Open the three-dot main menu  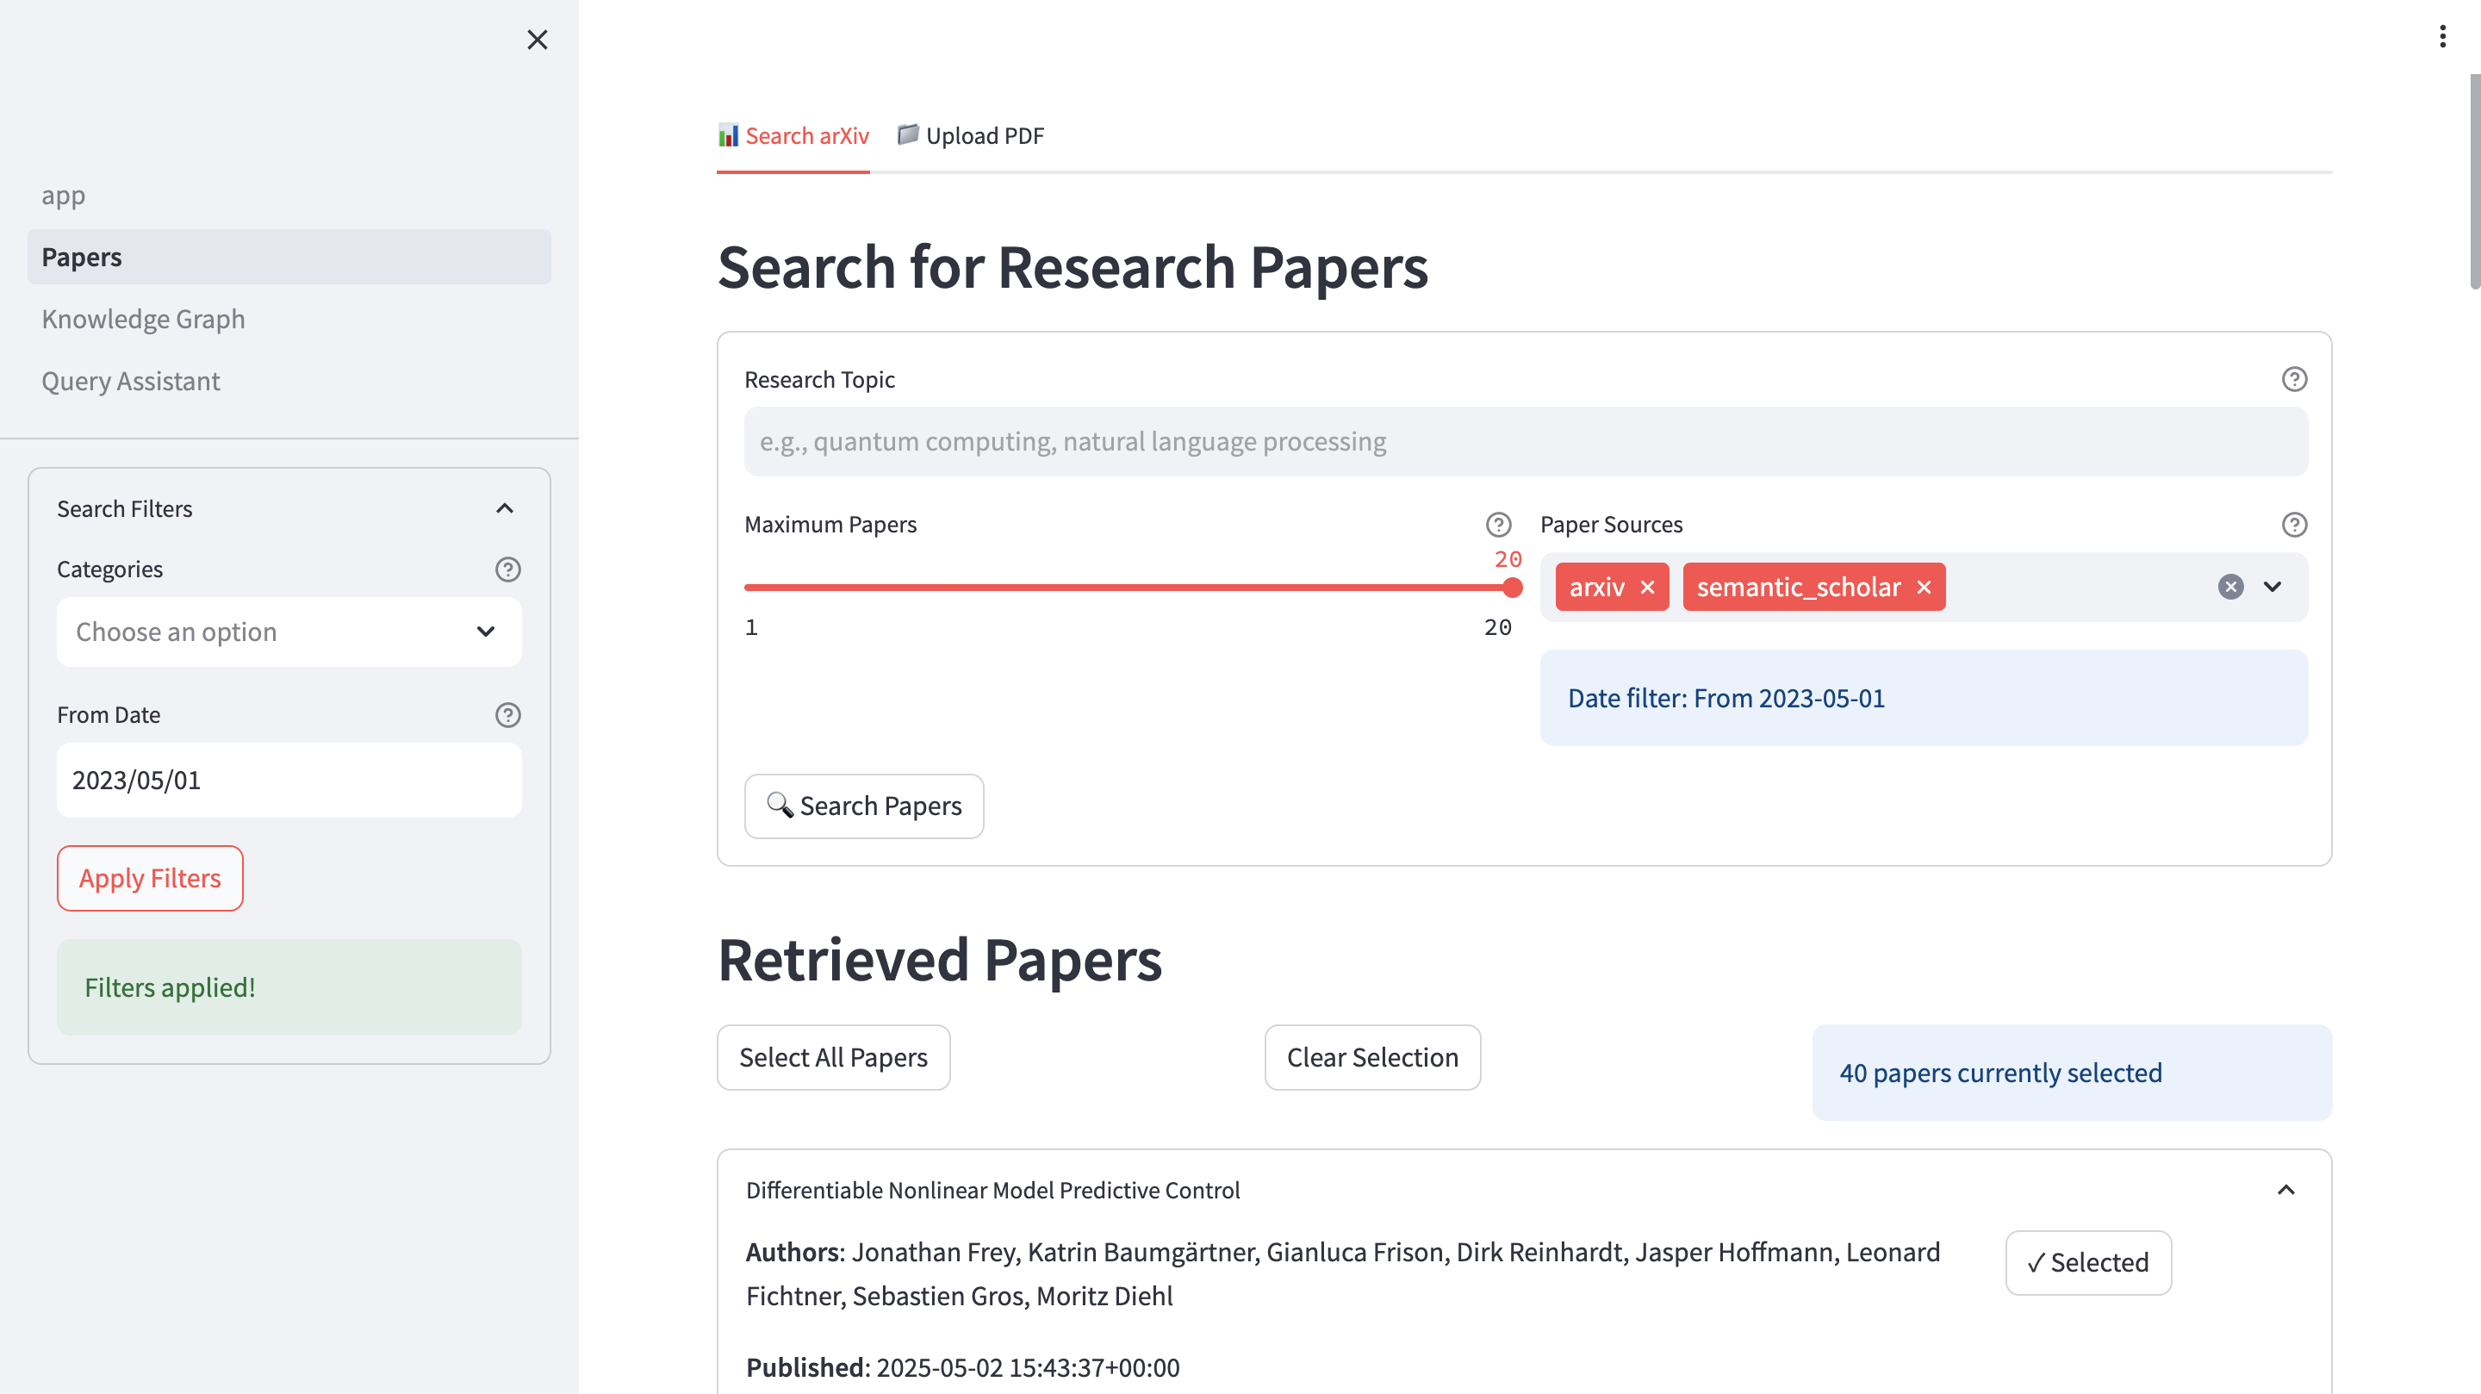[x=2442, y=36]
